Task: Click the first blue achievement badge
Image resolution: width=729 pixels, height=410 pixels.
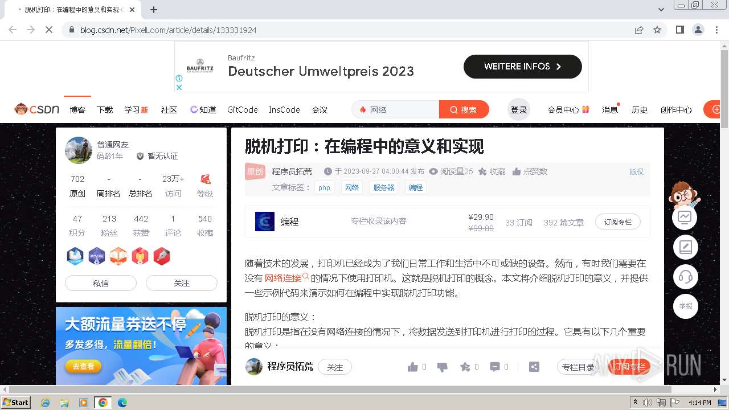Action: pyautogui.click(x=75, y=256)
